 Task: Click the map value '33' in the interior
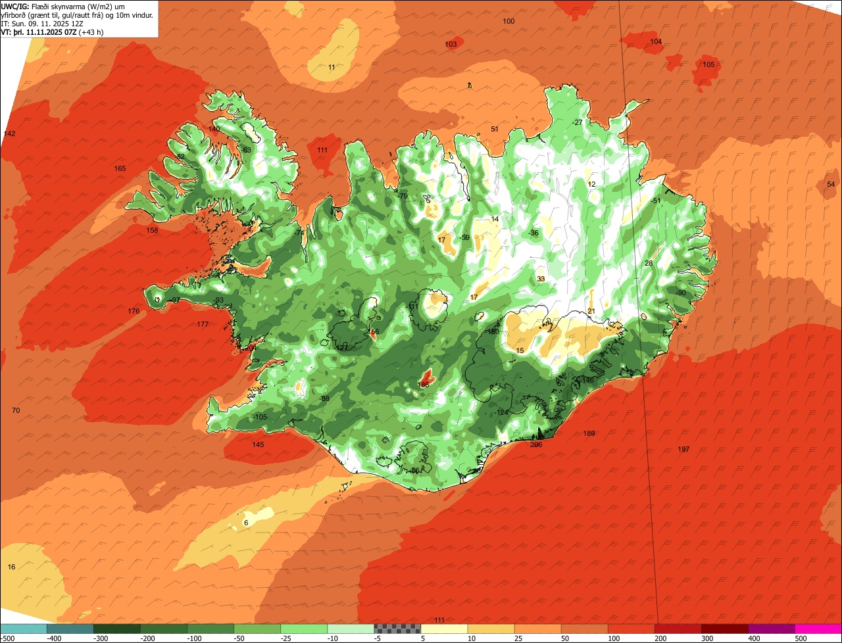541,279
